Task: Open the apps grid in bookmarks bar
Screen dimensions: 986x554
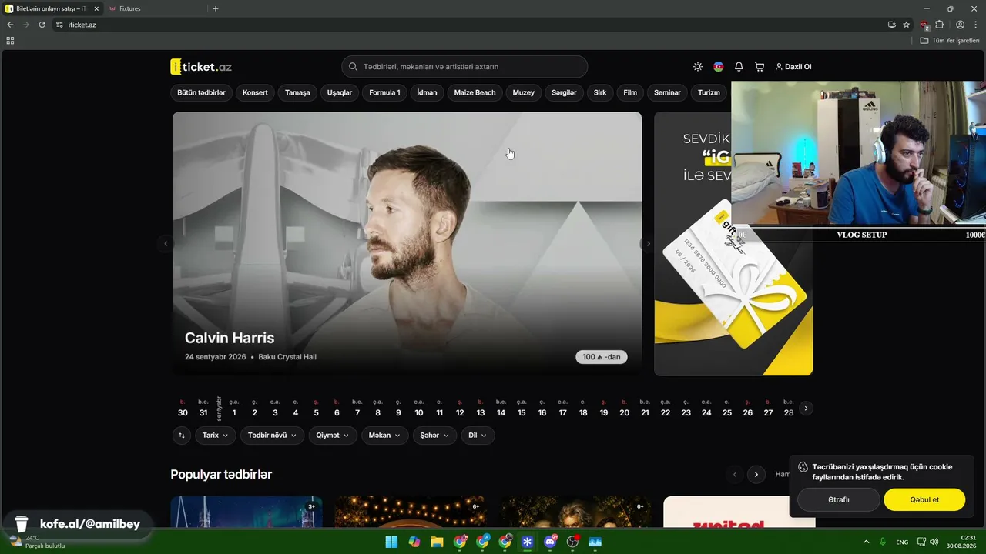Action: [10, 40]
